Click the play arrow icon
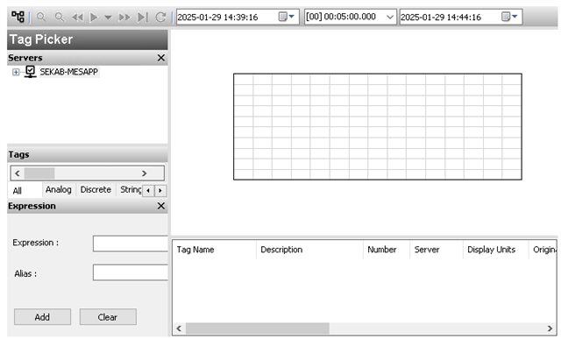The width and height of the screenshot is (561, 339). tap(94, 17)
